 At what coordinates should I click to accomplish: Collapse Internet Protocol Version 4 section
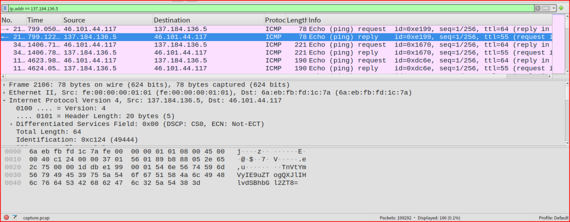coord(4,100)
